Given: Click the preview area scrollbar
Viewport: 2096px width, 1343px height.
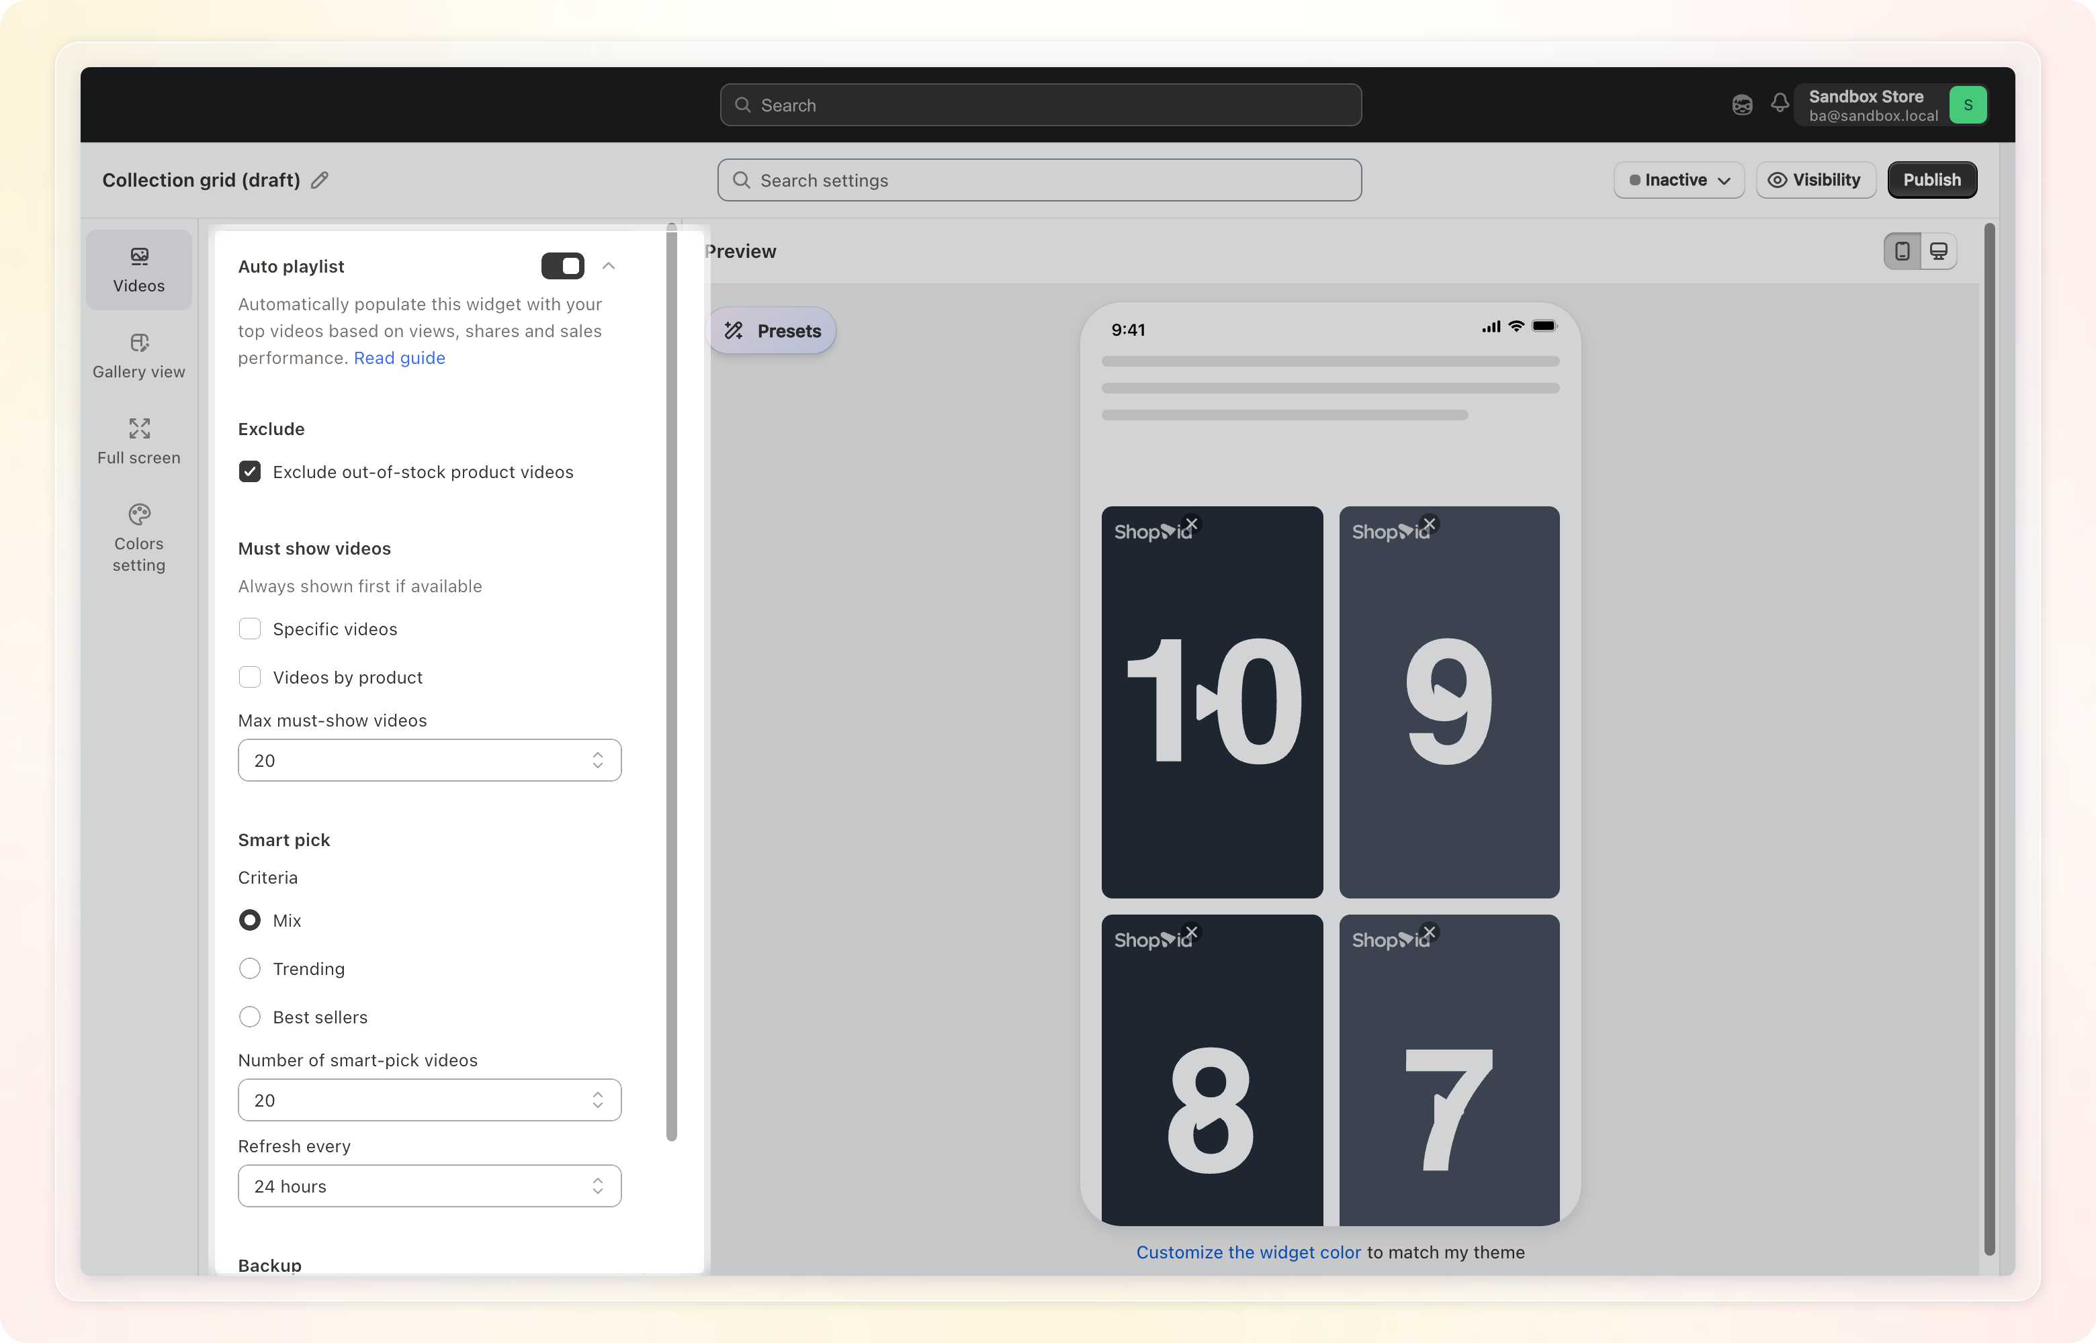Looking at the screenshot, I should point(1990,739).
